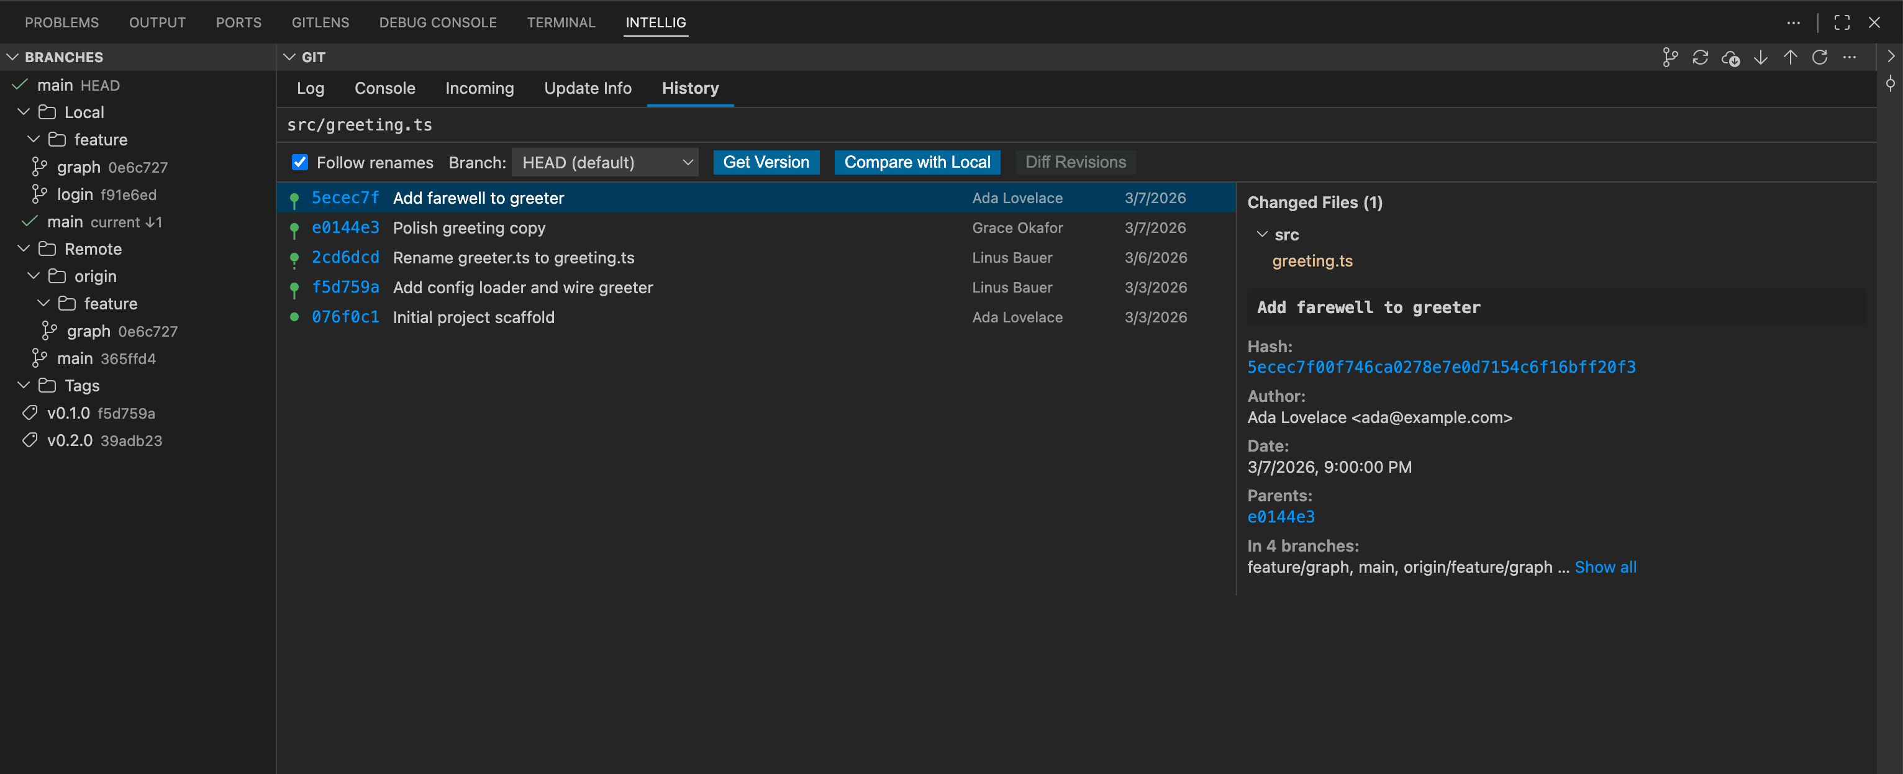Click the origin folder icon
The width and height of the screenshot is (1903, 774).
coord(57,276)
